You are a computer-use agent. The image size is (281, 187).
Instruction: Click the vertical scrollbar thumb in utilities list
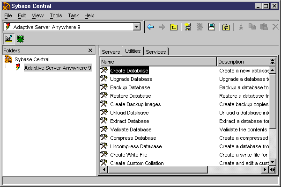pyautogui.click(x=273, y=101)
